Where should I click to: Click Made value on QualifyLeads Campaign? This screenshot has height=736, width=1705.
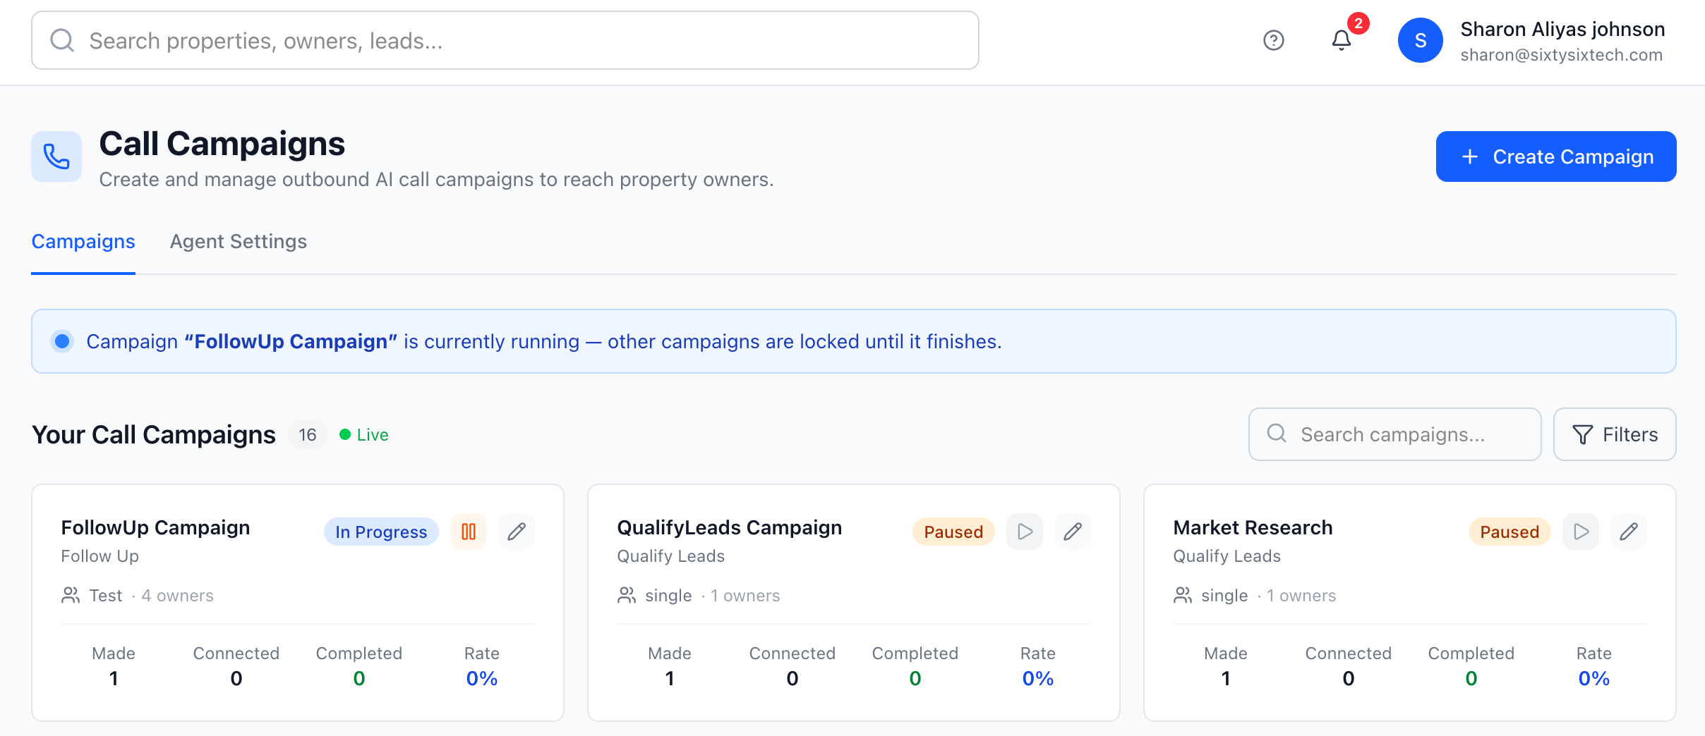tap(670, 678)
